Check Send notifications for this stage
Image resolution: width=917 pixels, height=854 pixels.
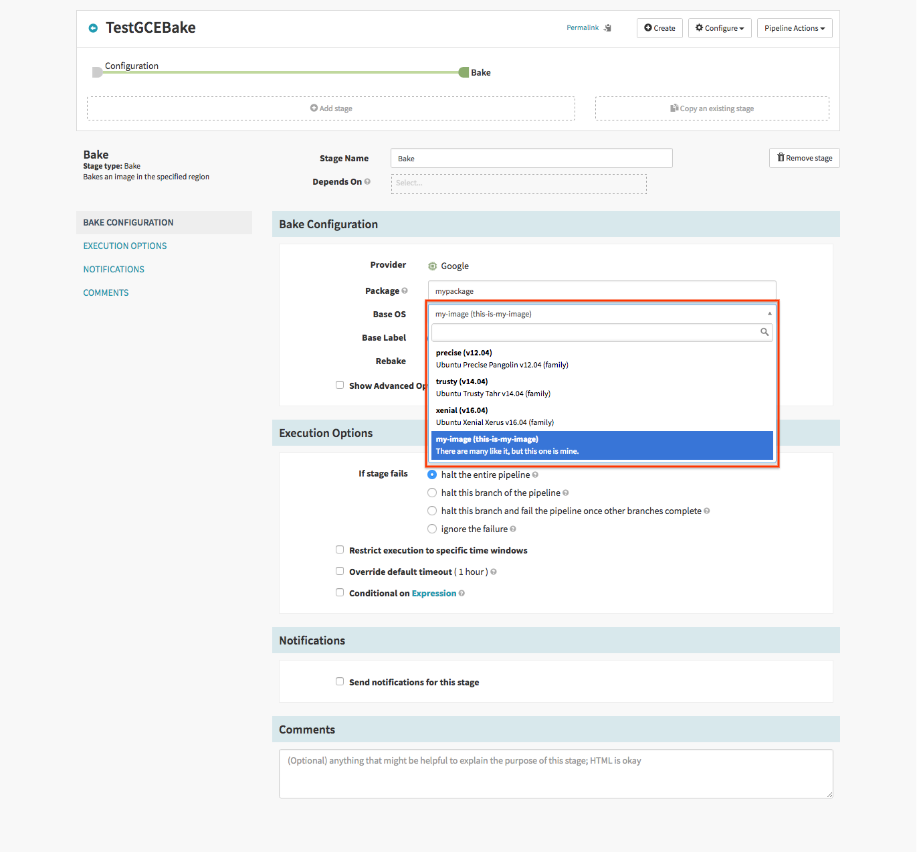(340, 681)
